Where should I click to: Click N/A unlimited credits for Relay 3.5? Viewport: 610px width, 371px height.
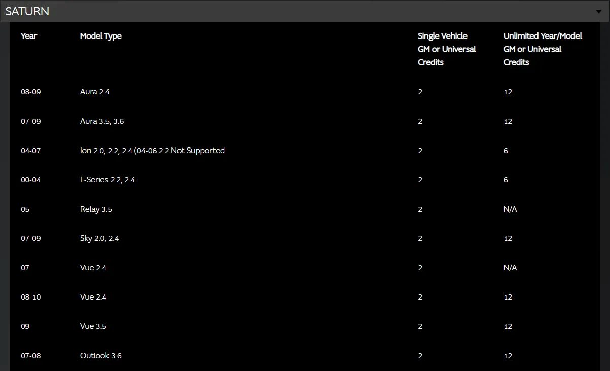coord(510,209)
